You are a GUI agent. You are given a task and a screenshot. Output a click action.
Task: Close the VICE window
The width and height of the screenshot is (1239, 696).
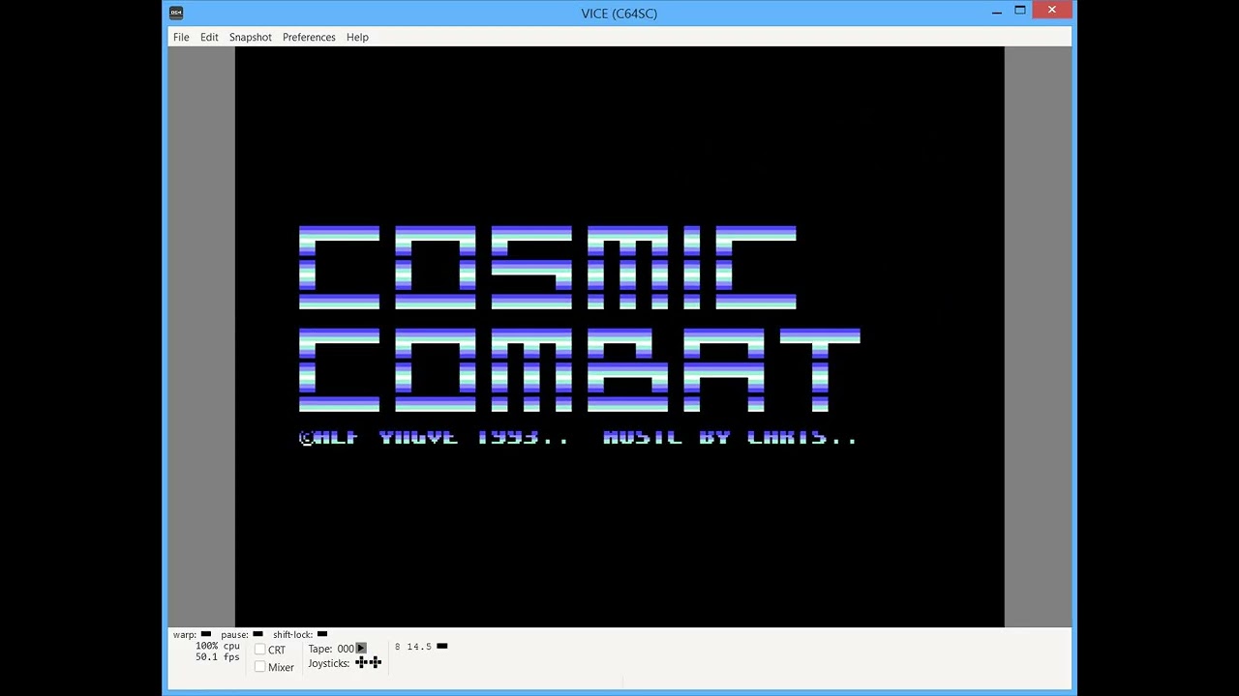pos(1052,11)
